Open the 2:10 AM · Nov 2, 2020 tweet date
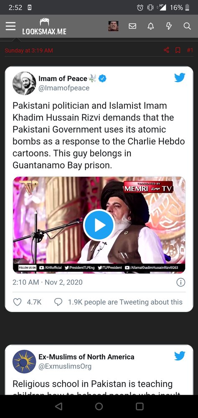Screen dimensions: 198x418 [48, 282]
